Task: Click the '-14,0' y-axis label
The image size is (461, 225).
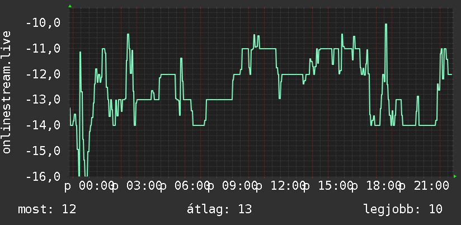Action: pyautogui.click(x=43, y=125)
